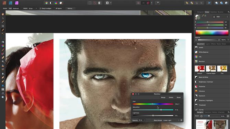Swap the primary and secondary colours
230x129 pixels.
[x=200, y=15]
